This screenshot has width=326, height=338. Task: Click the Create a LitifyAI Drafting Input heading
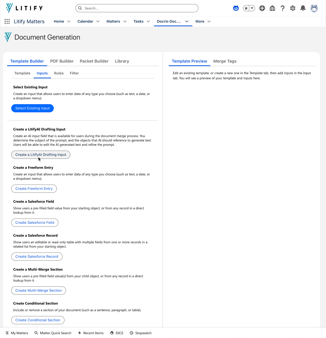point(39,129)
